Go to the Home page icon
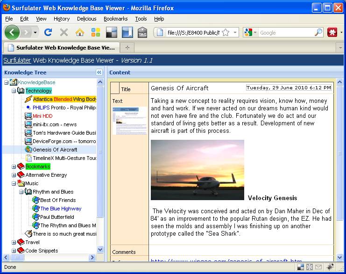The height and width of the screenshot is (274, 346). (80, 32)
